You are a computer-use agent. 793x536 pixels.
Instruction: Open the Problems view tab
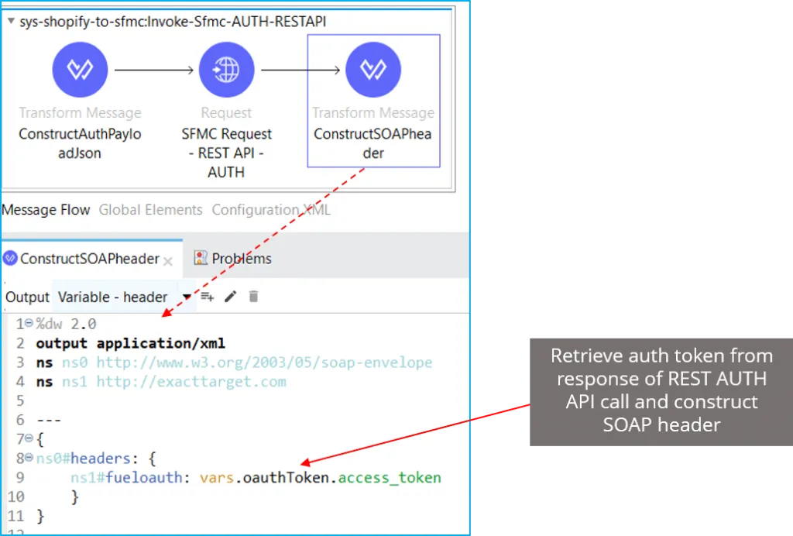(241, 259)
